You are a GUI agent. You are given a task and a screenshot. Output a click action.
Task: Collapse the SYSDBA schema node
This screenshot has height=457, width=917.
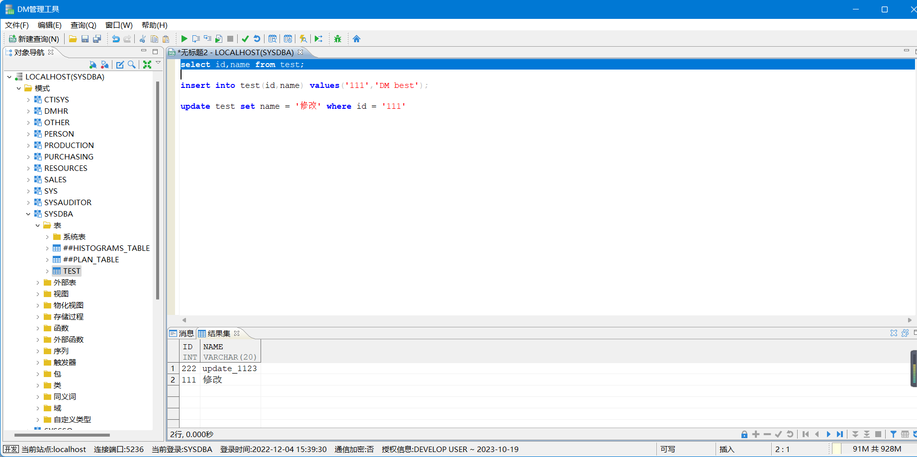point(28,214)
